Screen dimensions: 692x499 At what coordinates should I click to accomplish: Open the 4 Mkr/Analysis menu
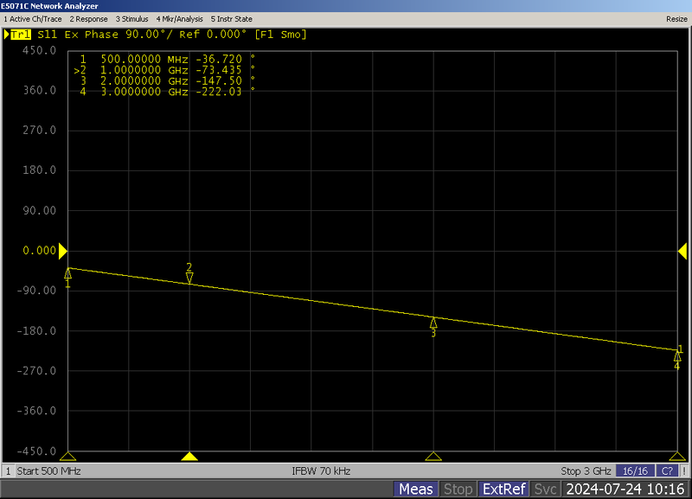[182, 18]
